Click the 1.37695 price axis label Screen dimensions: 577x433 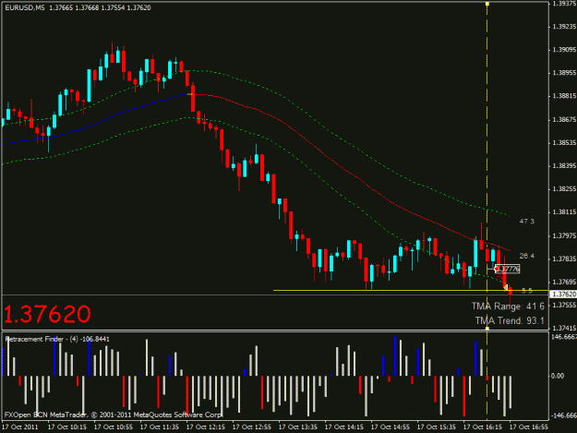(564, 283)
